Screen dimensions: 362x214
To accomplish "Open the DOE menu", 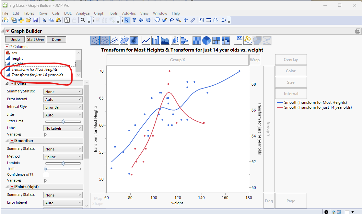I will (68, 13).
